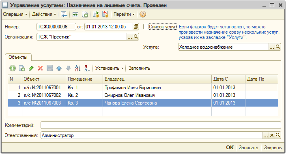The width and height of the screenshot is (286, 154).
Task: Click the Записать button
Action: (248, 148)
